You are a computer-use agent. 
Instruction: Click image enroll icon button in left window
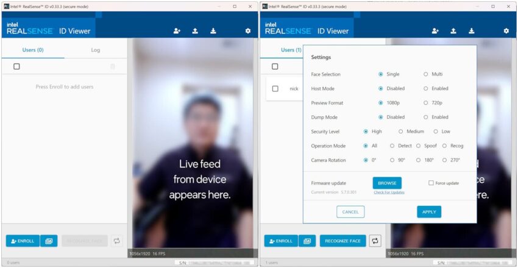click(49, 241)
